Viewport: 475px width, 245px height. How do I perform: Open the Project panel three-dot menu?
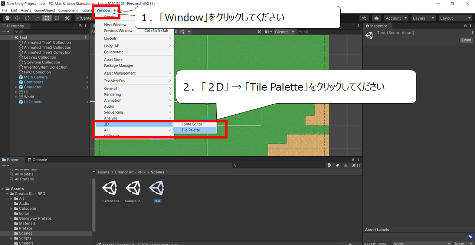[x=359, y=160]
